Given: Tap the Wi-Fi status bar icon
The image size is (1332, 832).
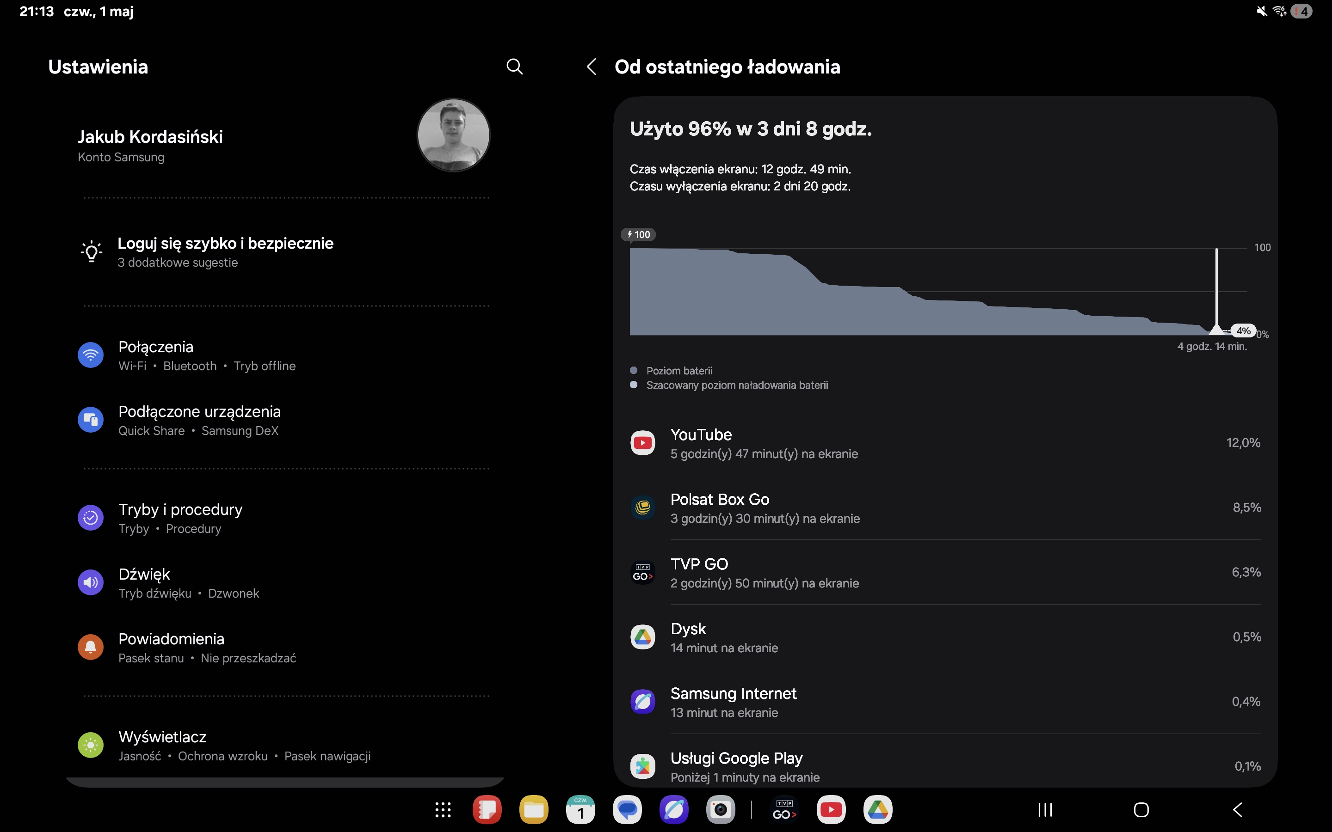Looking at the screenshot, I should [1279, 11].
